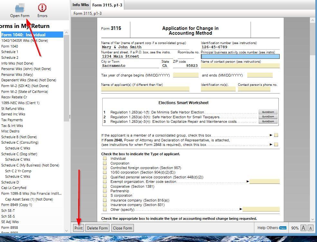The image size is (317, 242).
Task: Open Schedule 1 in forms list
Action: click(10, 52)
